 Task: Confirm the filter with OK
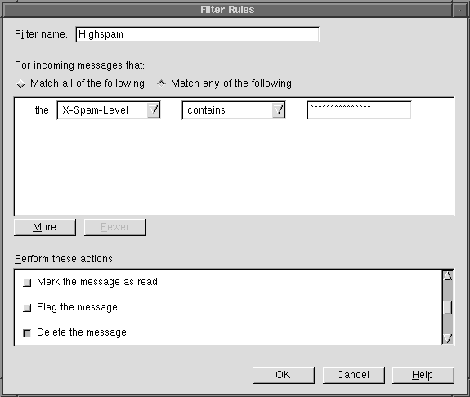pos(284,375)
